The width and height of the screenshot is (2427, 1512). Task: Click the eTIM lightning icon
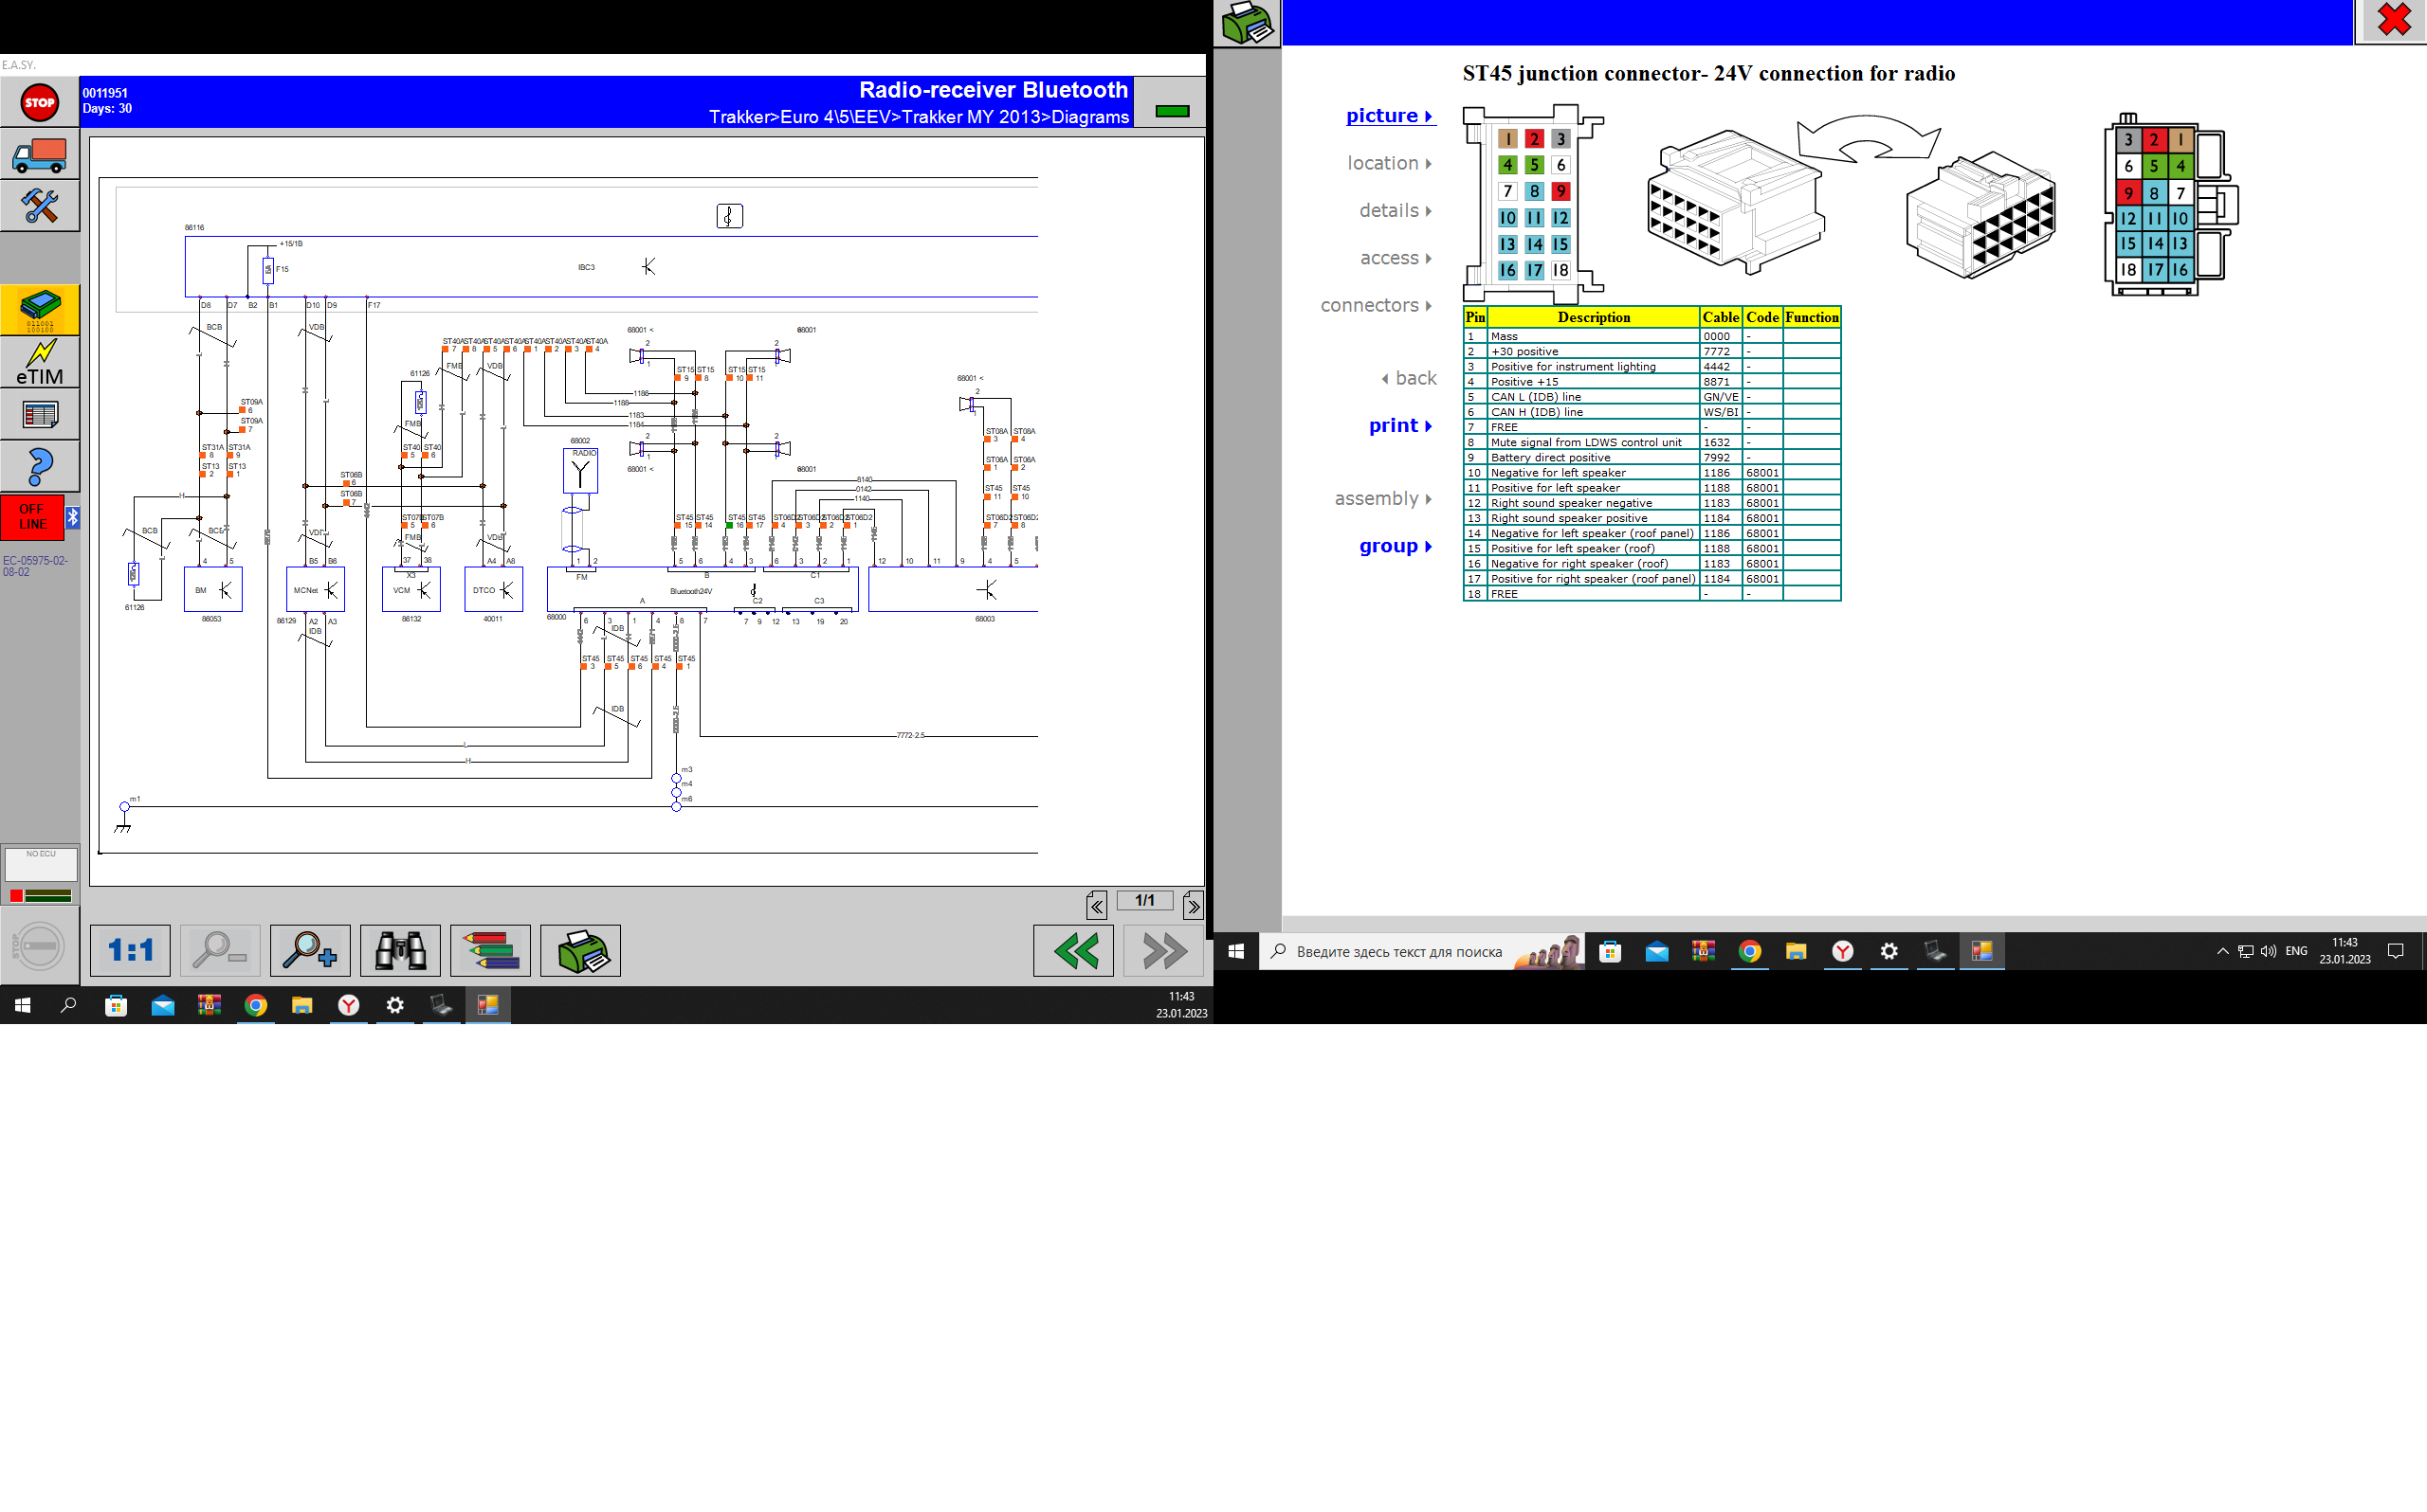click(40, 362)
